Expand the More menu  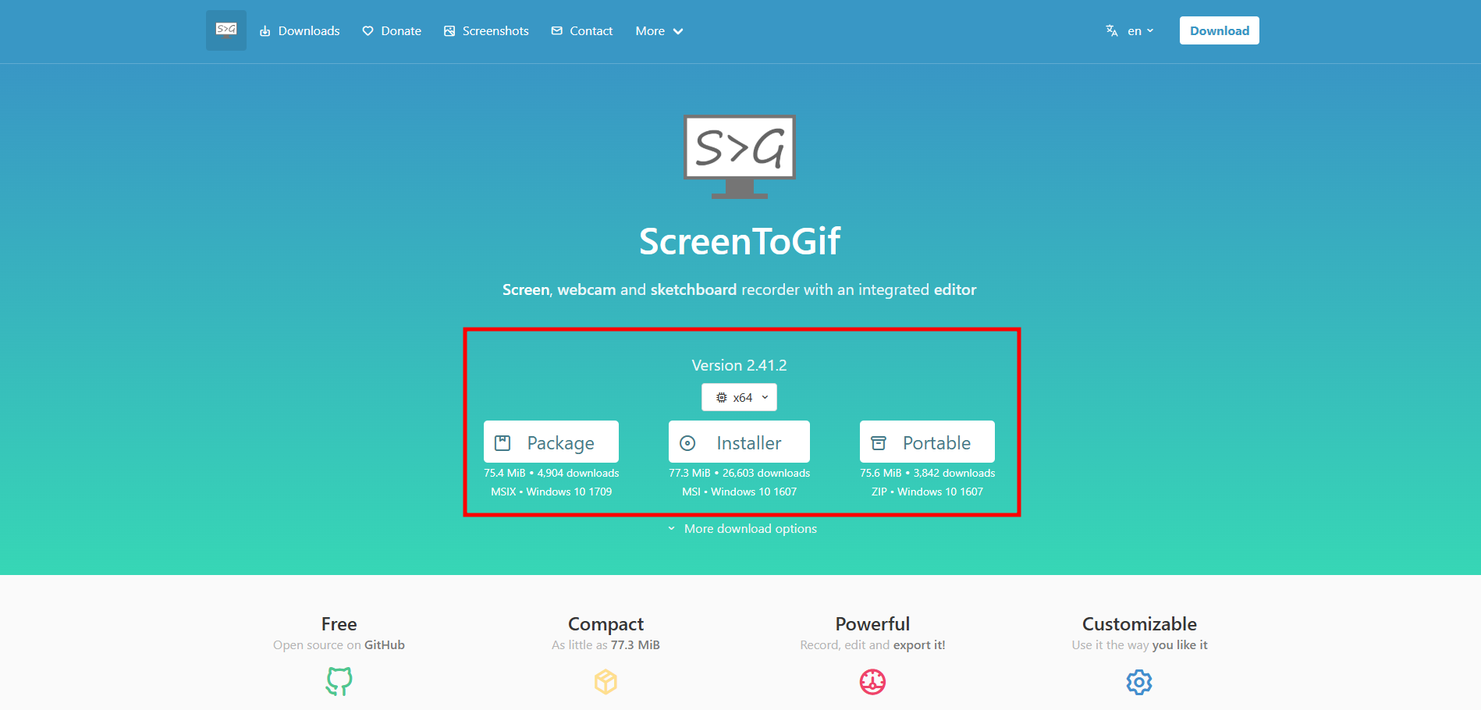(659, 31)
